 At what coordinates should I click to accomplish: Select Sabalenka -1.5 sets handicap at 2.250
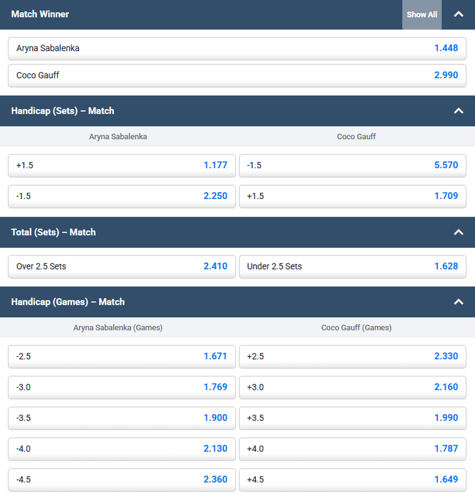122,196
